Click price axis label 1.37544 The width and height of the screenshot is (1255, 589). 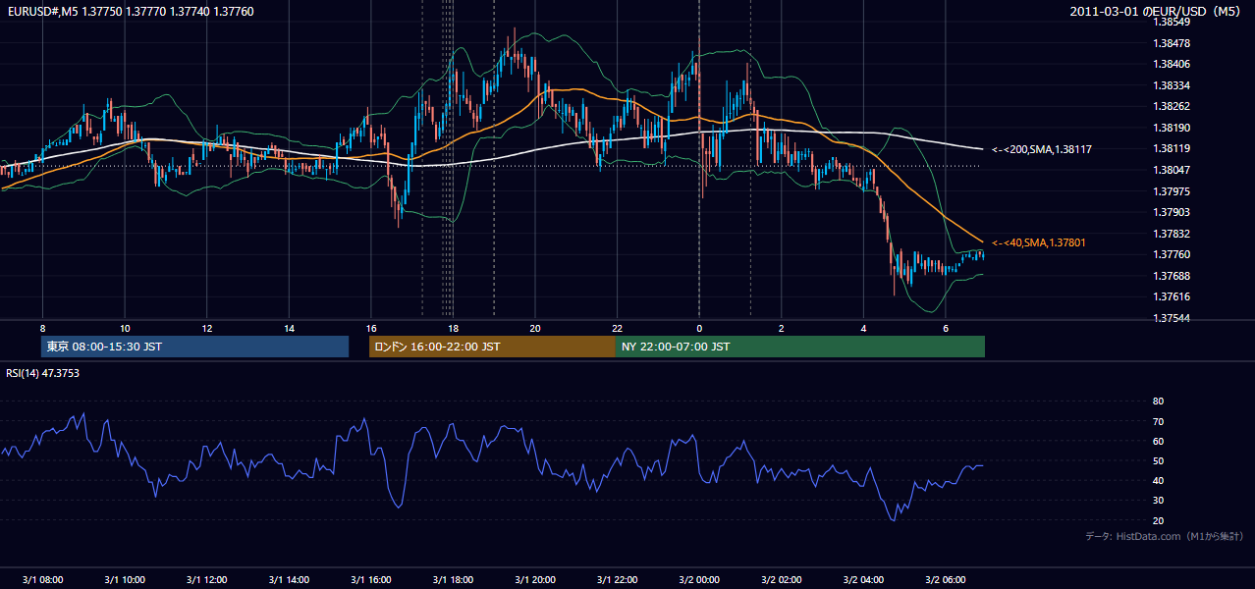pyautogui.click(x=1173, y=318)
